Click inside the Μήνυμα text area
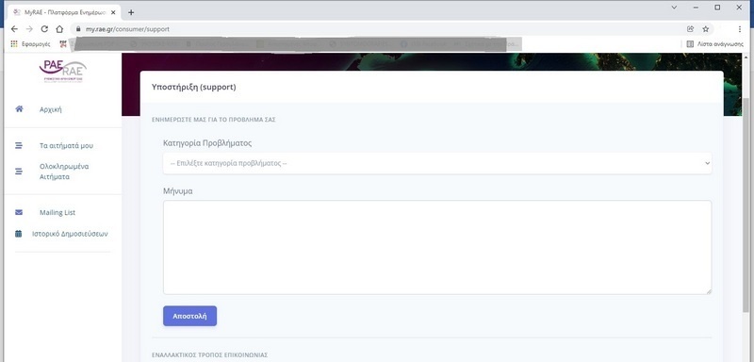This screenshot has height=362, width=754. coord(437,247)
